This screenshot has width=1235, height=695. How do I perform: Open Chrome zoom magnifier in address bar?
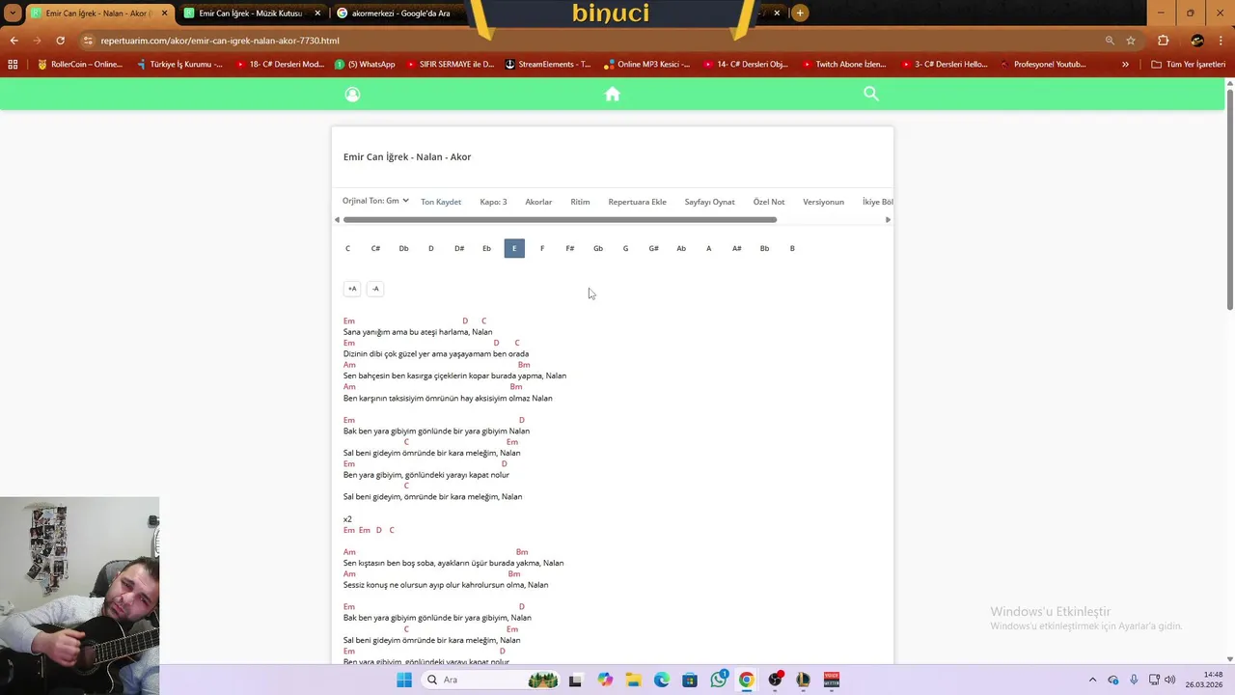(x=1110, y=41)
